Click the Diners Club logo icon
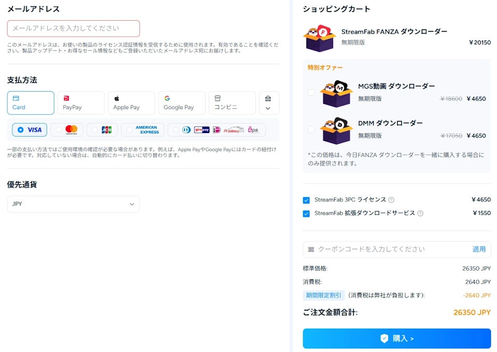 coord(186,130)
